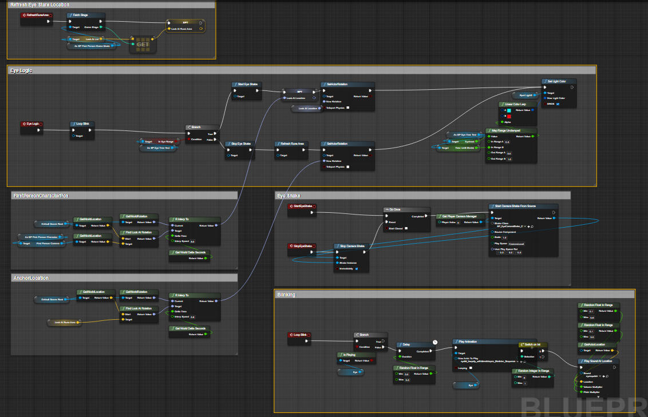Click the GET array node icon
648x417 pixels.
click(x=143, y=44)
